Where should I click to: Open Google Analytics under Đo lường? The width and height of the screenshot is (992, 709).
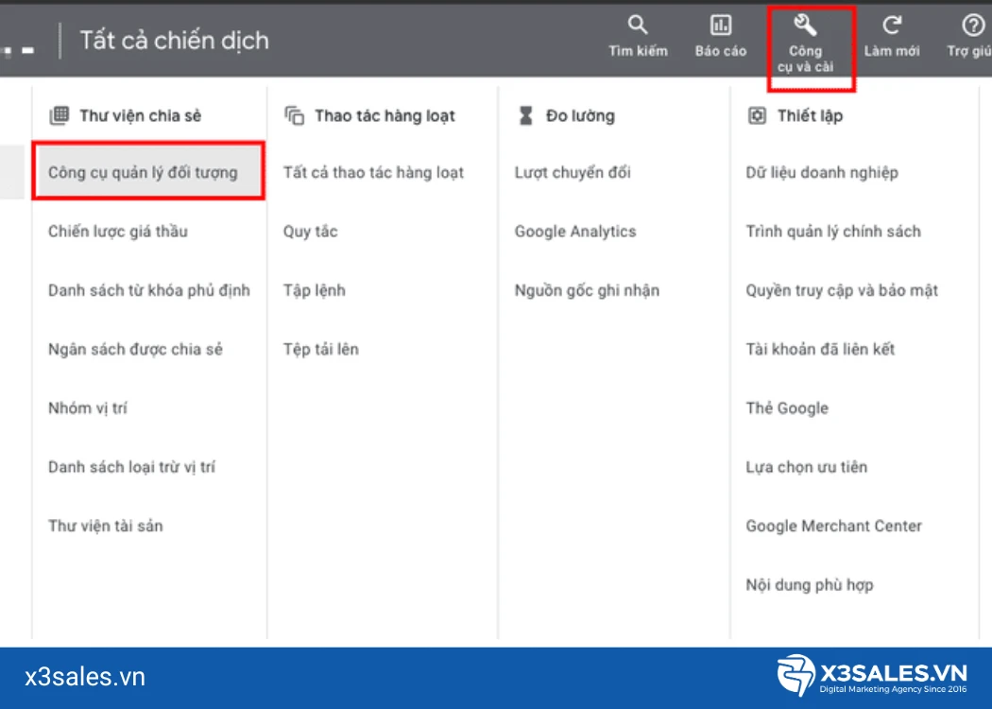[575, 231]
